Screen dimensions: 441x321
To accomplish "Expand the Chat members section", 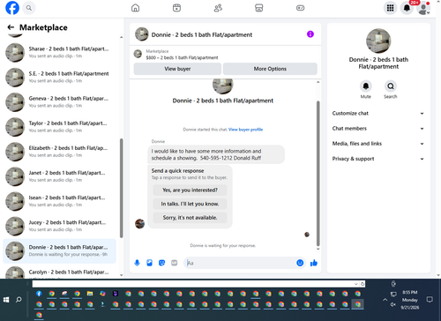I will pyautogui.click(x=378, y=129).
